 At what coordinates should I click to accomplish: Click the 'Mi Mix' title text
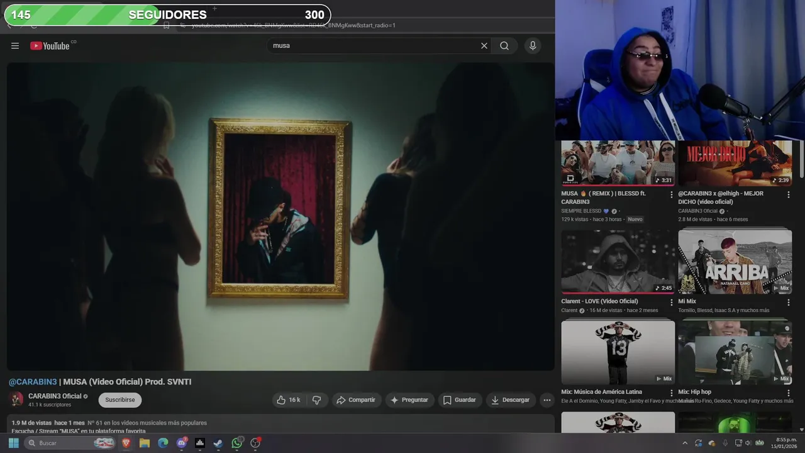(x=687, y=301)
